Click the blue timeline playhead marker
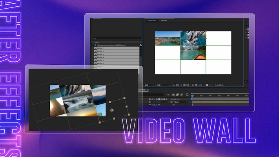 tap(192, 95)
